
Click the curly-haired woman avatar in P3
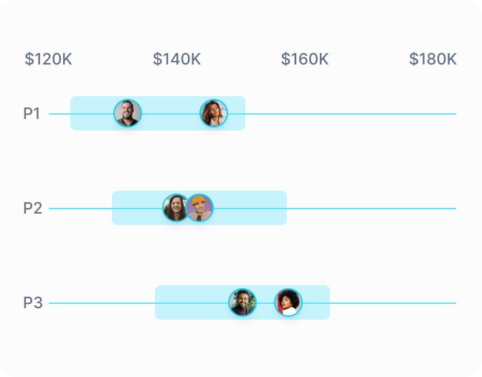pos(288,302)
